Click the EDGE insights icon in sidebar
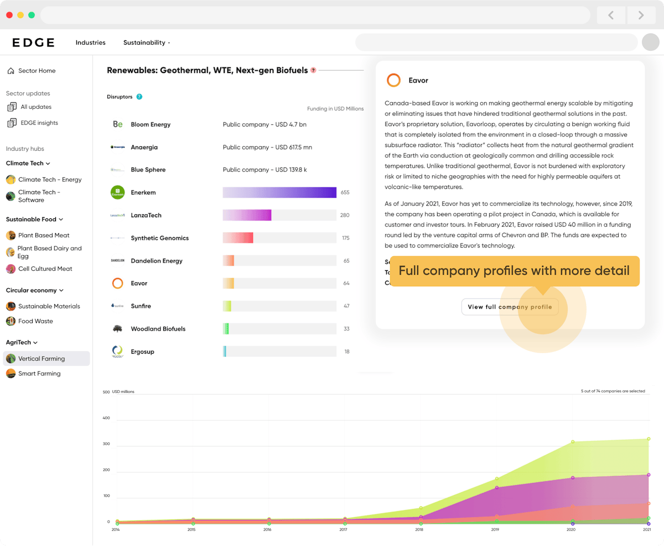 (x=12, y=123)
